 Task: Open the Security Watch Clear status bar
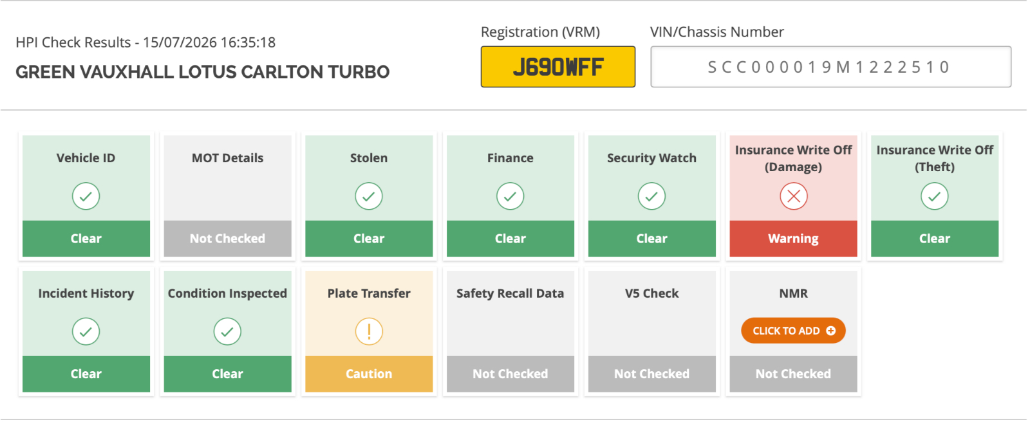[x=651, y=239]
